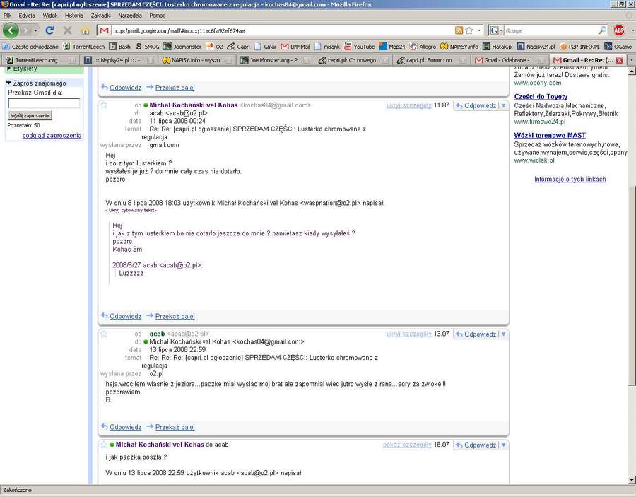The height and width of the screenshot is (497, 636).
Task: Click the Przekaż Gmail dla input field
Action: coord(44,103)
